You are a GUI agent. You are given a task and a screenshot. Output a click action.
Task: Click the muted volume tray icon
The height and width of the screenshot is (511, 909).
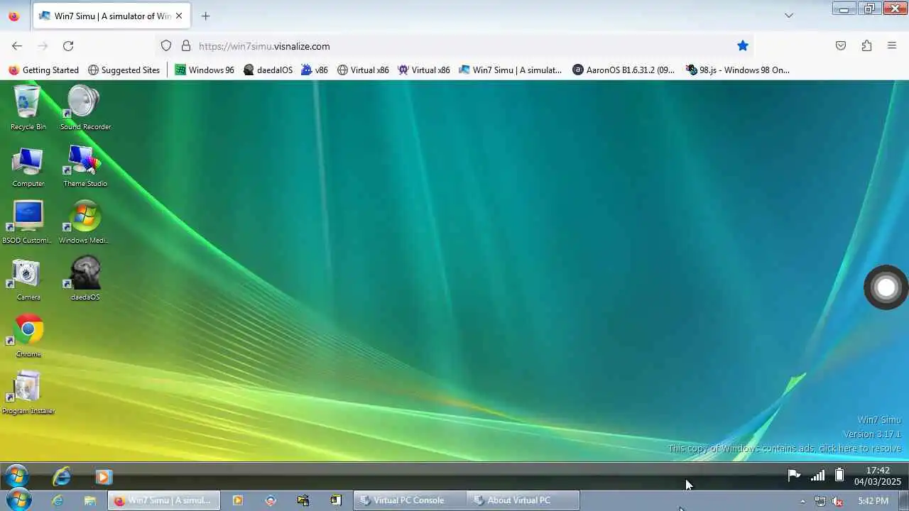pos(837,501)
